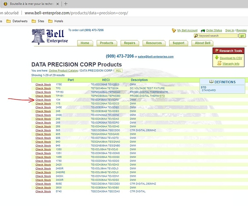Check Stock for part 585E
248x206 pixels.
point(43,184)
